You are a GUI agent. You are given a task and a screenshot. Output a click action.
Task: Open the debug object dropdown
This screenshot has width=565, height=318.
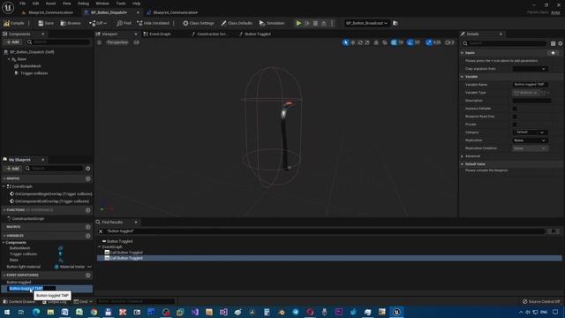tap(366, 23)
